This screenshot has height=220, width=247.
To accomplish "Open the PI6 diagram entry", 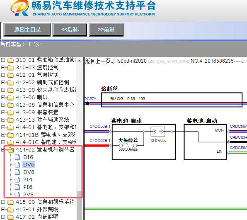I will [x=28, y=187].
